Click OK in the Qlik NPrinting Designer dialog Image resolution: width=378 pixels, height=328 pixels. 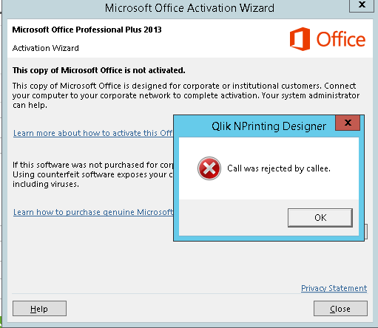pos(320,218)
